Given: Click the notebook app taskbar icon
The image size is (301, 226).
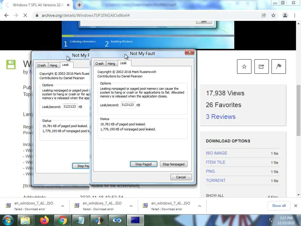Looking at the screenshot, I should (x=81, y=220).
